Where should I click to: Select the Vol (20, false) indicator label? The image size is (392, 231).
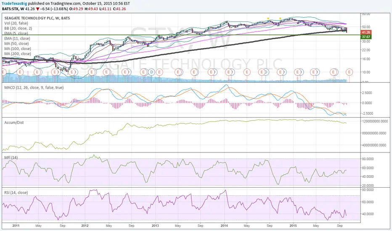pos(16,23)
